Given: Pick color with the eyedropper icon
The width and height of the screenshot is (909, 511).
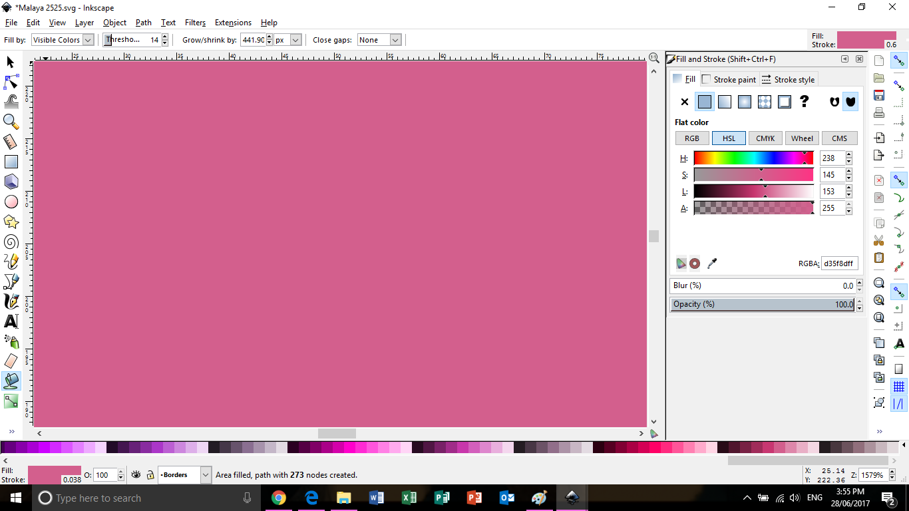Looking at the screenshot, I should coord(712,263).
